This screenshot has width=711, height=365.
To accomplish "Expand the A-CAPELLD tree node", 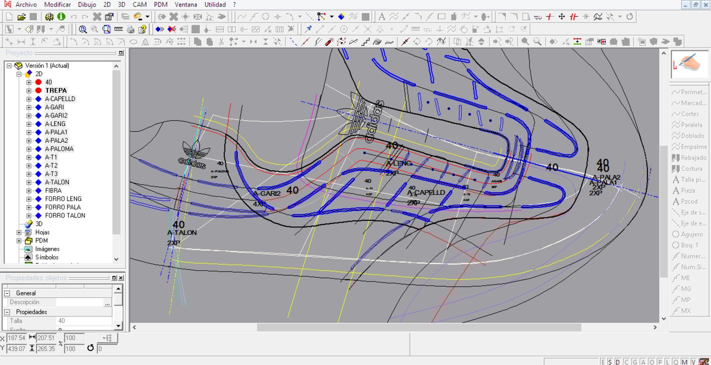I will click(29, 99).
